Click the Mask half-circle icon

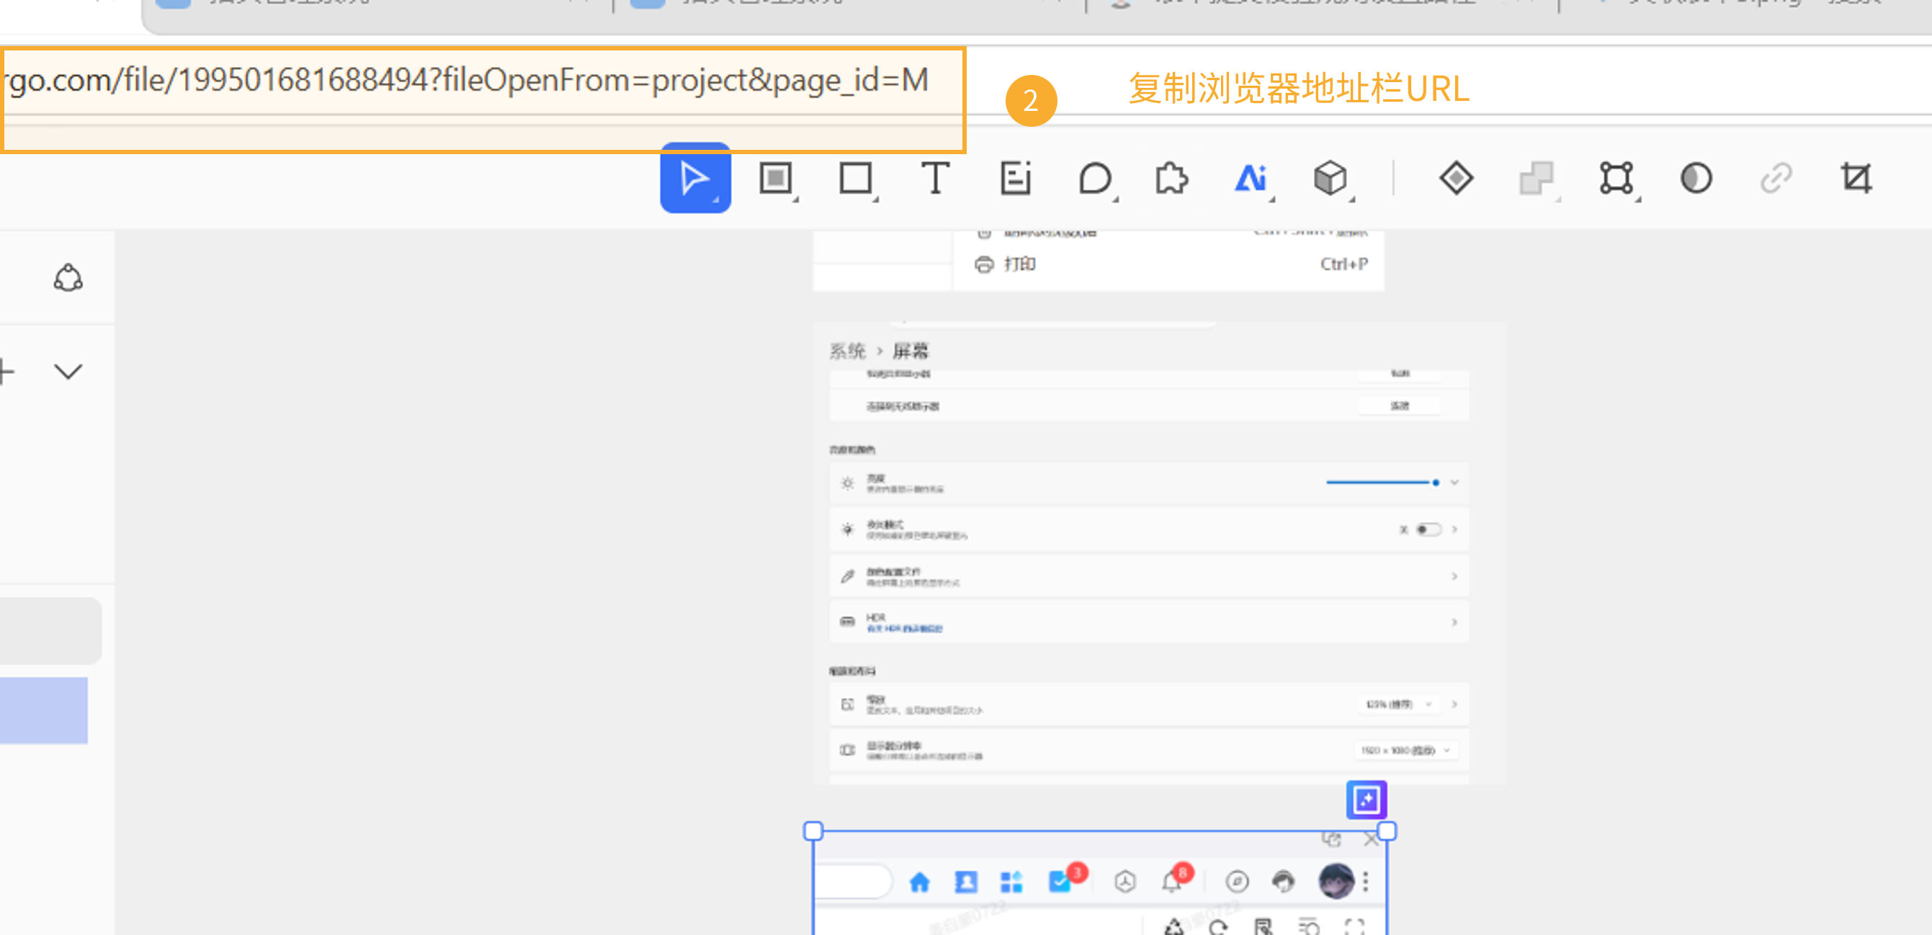[1695, 179]
